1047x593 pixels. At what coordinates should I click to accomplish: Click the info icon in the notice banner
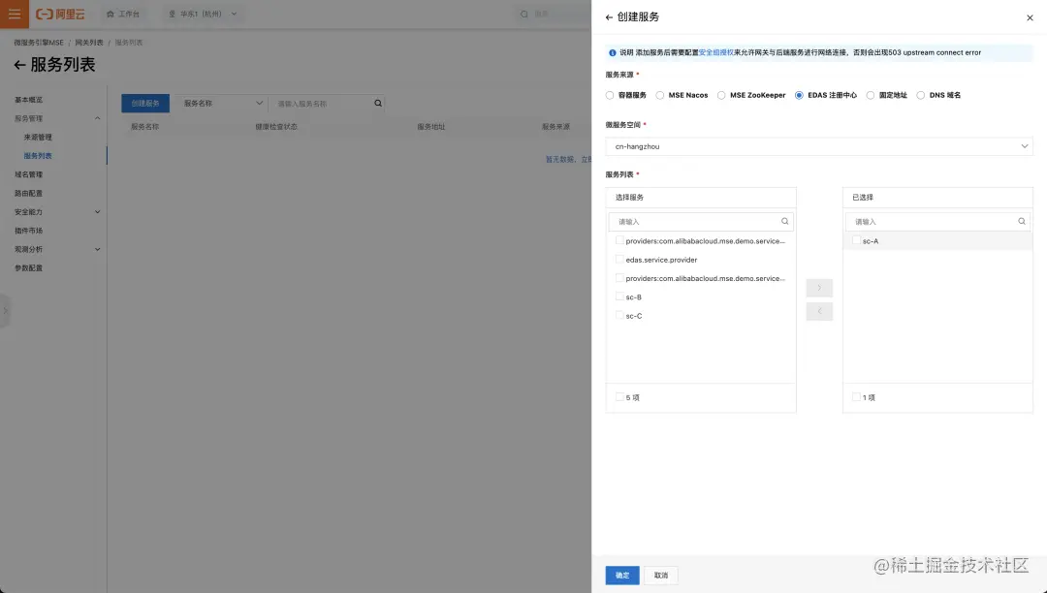pos(613,52)
